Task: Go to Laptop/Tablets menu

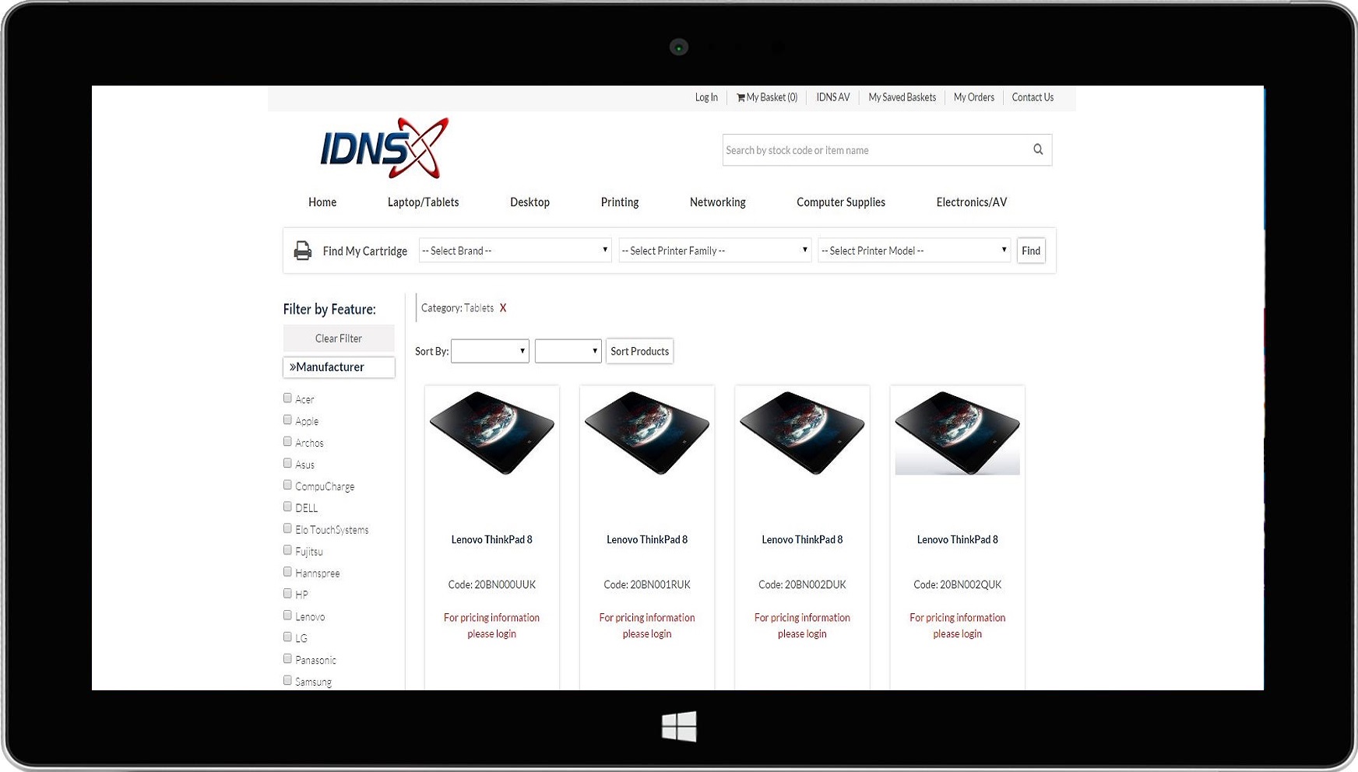Action: 423,202
